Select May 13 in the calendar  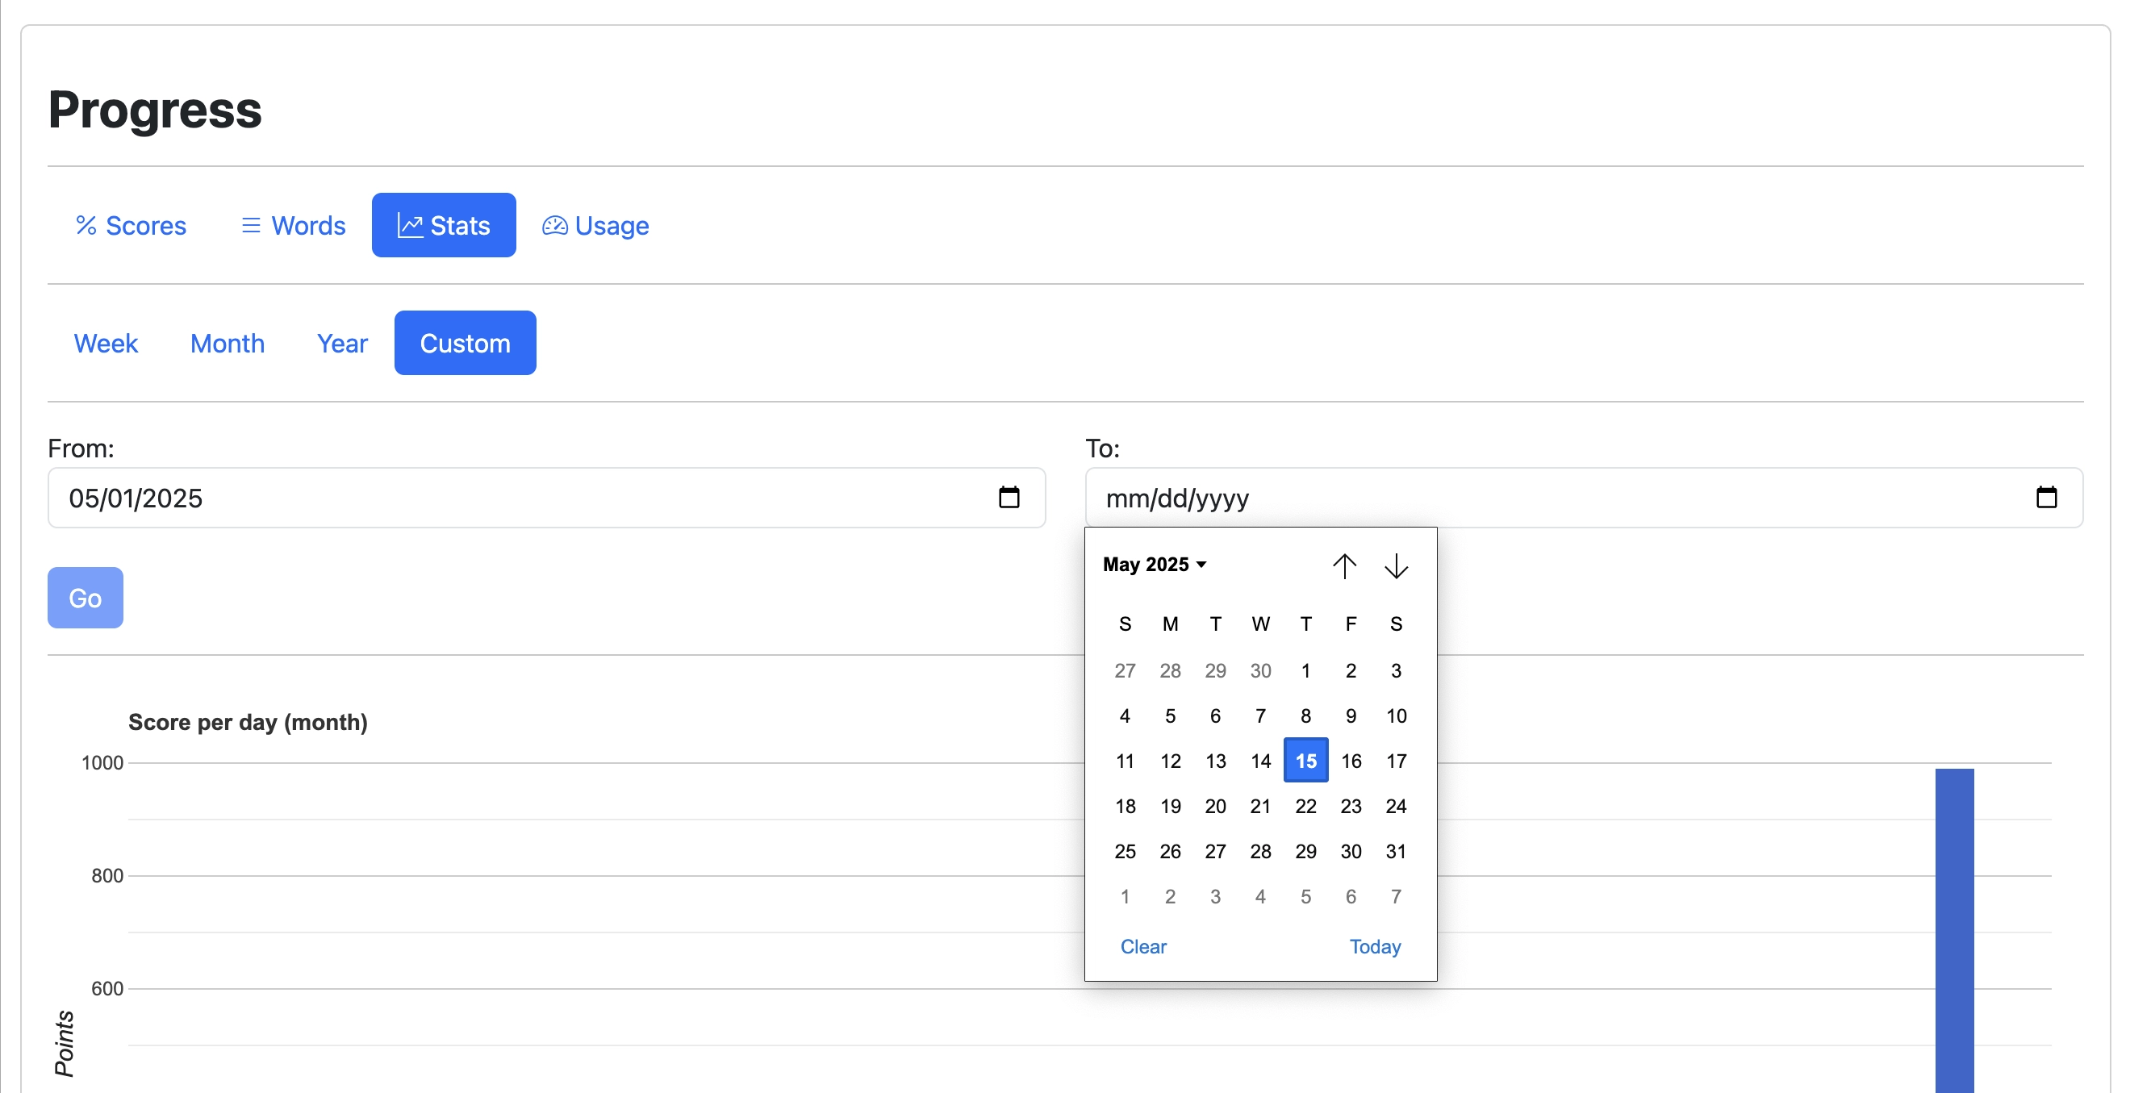tap(1216, 761)
